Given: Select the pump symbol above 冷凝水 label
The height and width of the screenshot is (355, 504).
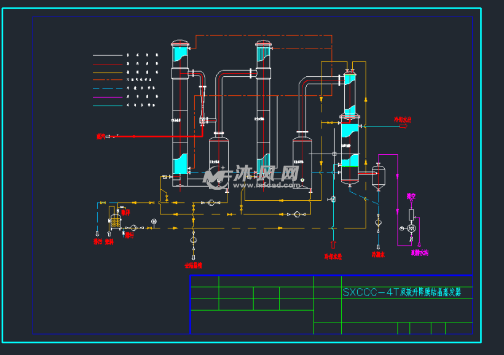Looking at the screenshot, I should pos(378,222).
